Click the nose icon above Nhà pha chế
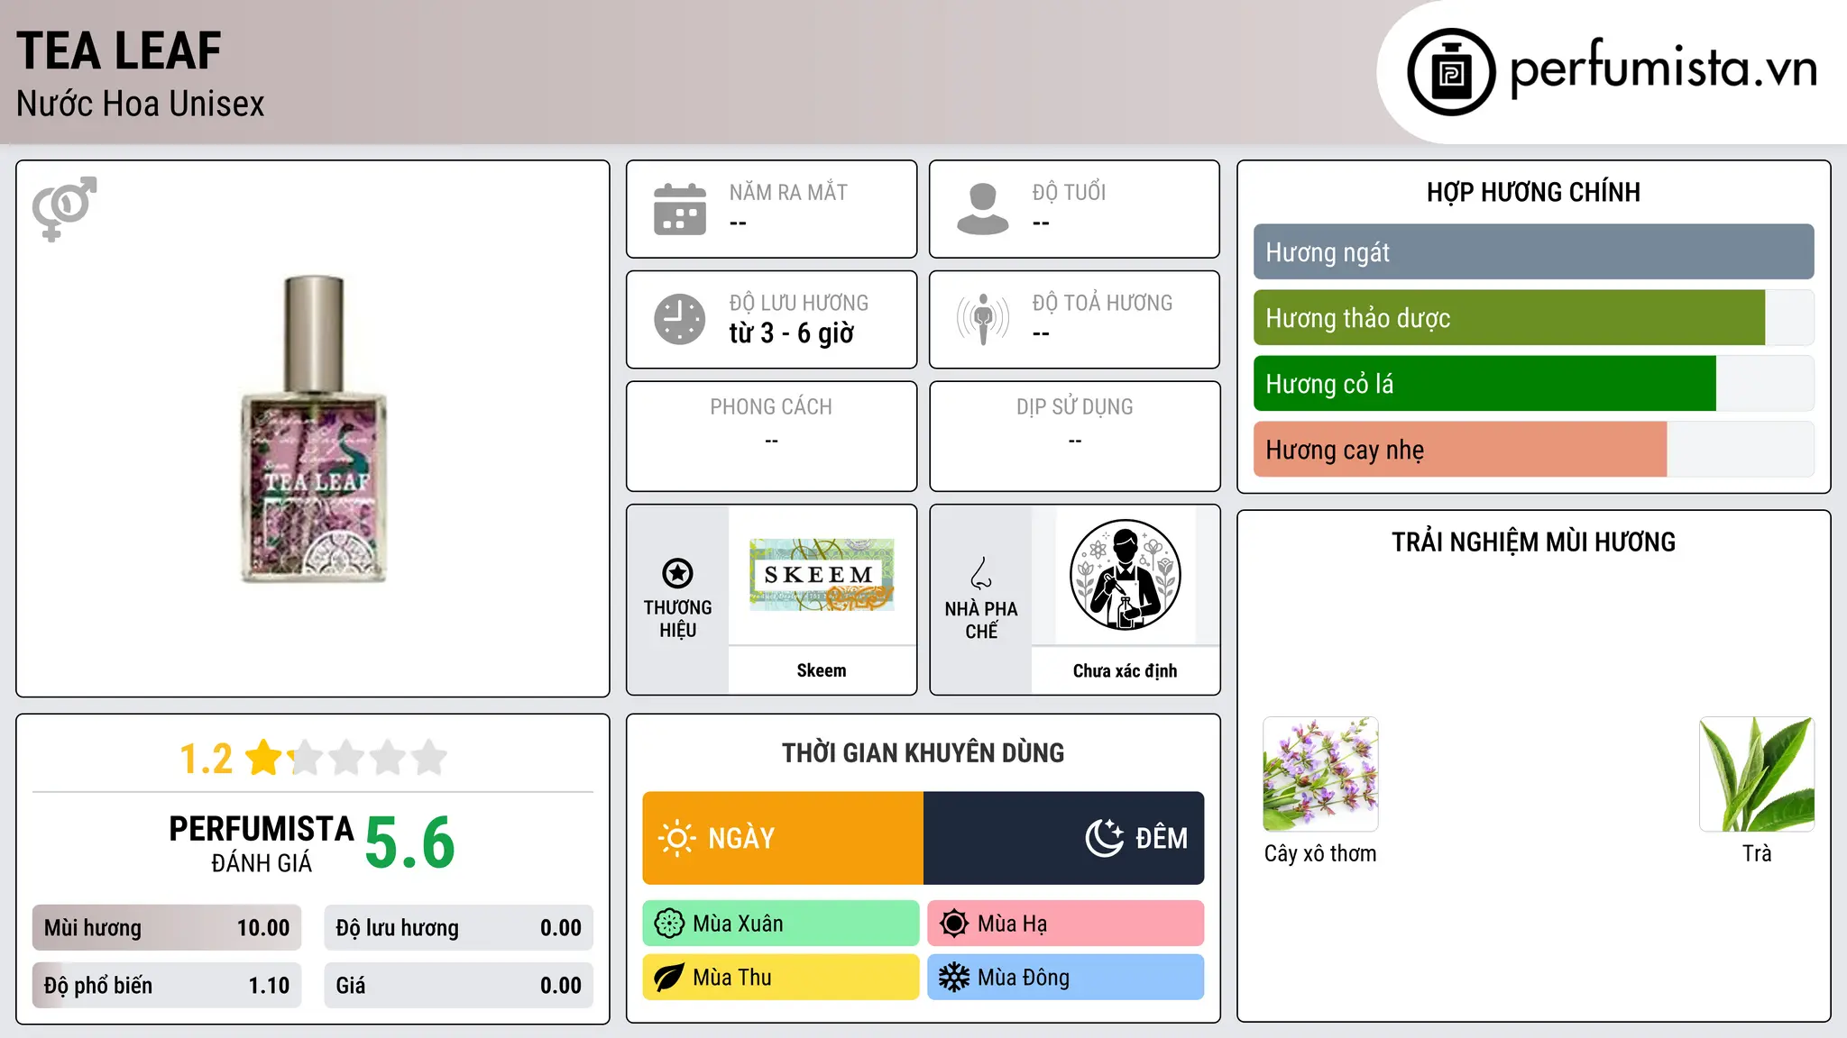The height and width of the screenshot is (1038, 1847). point(981,573)
